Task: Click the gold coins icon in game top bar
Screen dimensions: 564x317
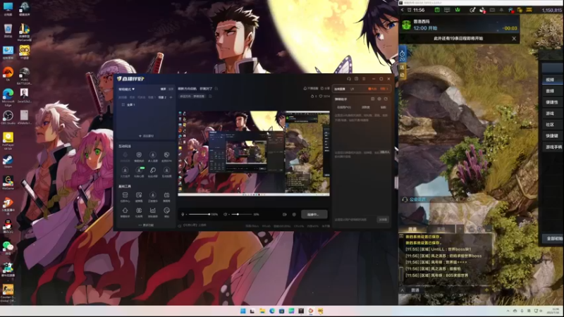Action: [520, 10]
